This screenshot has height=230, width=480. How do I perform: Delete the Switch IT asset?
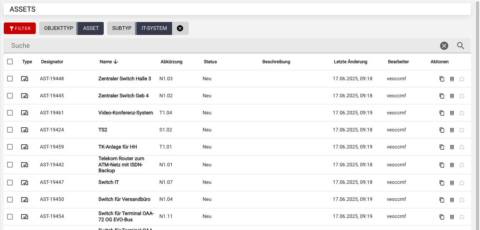click(x=452, y=183)
